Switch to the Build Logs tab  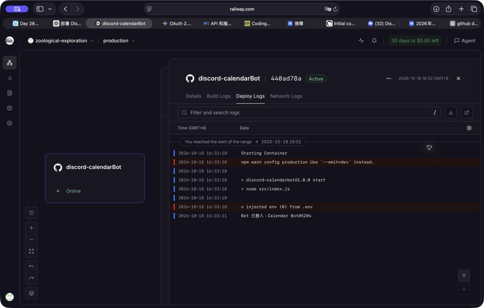[218, 96]
